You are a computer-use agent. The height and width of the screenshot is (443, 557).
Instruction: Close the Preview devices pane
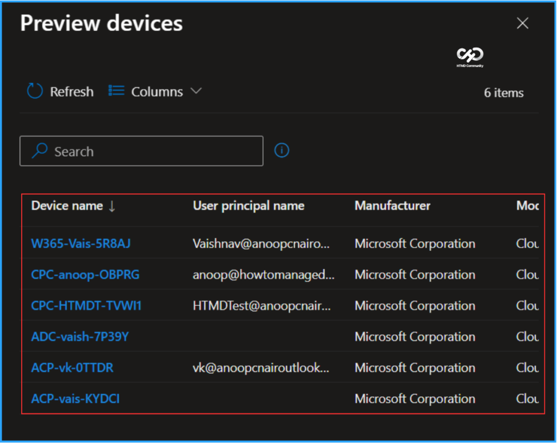click(523, 23)
